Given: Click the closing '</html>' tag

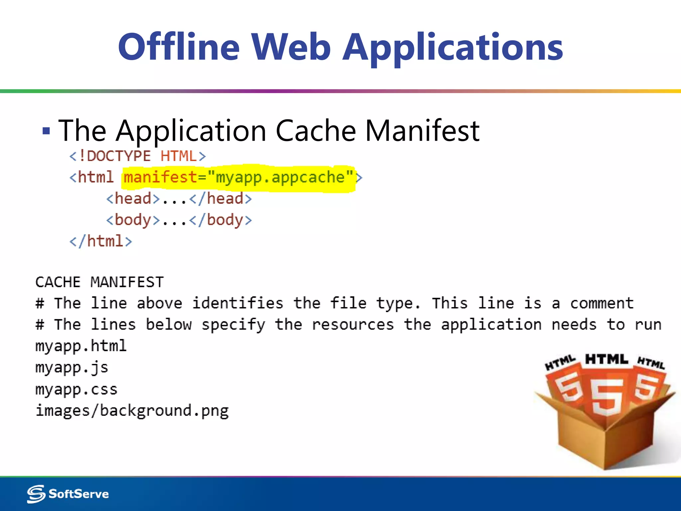Looking at the screenshot, I should pyautogui.click(x=100, y=241).
